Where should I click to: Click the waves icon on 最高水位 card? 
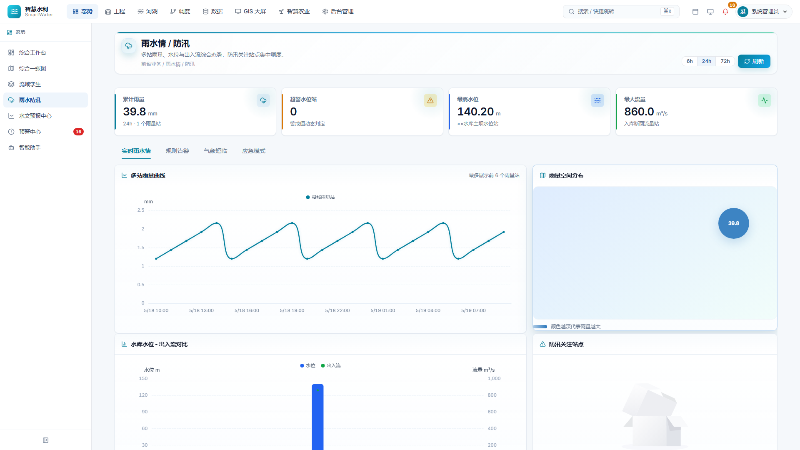point(597,100)
